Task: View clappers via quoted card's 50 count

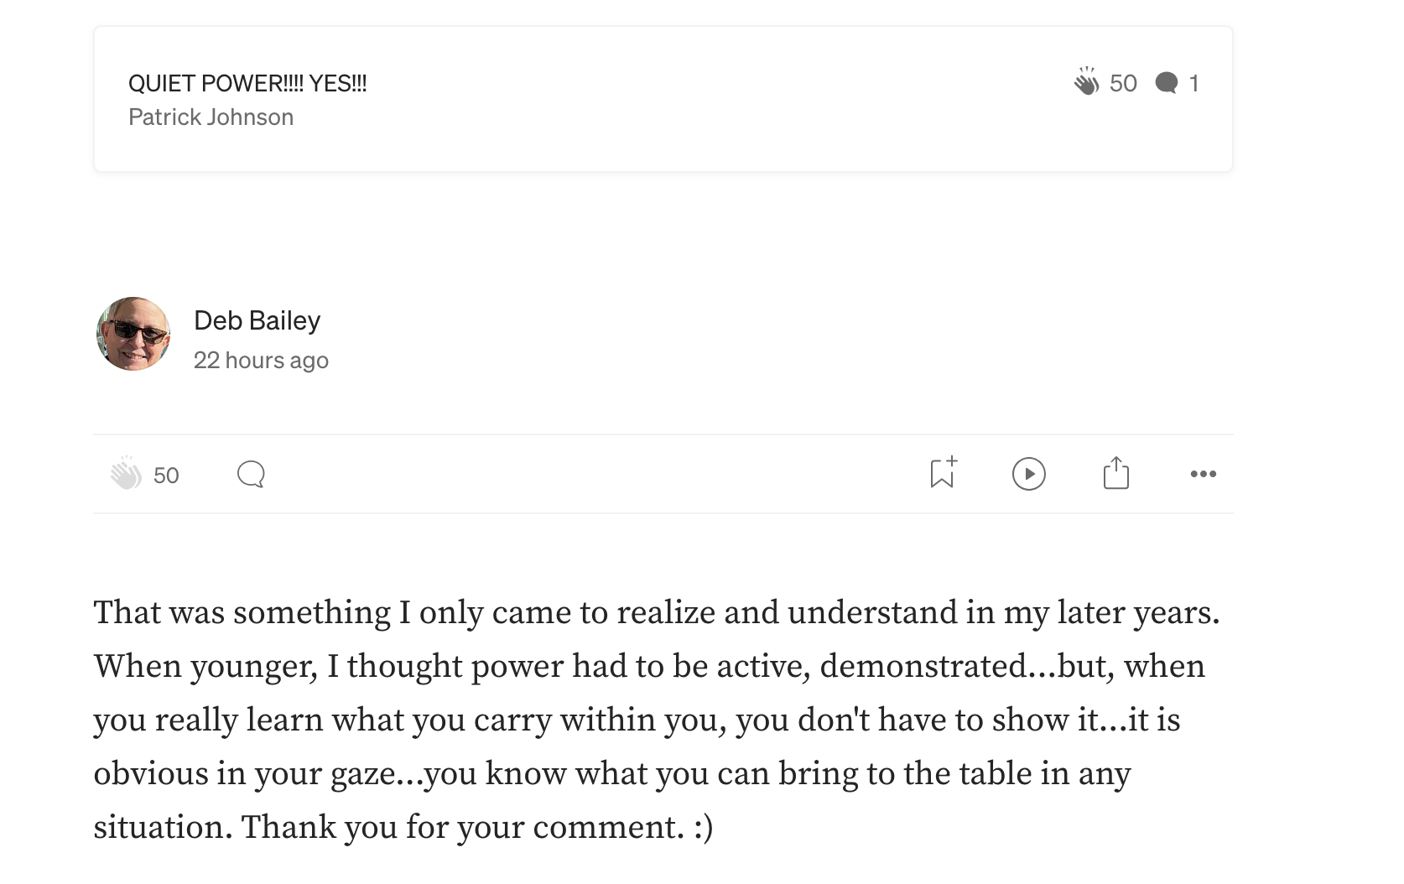Action: coord(1123,83)
